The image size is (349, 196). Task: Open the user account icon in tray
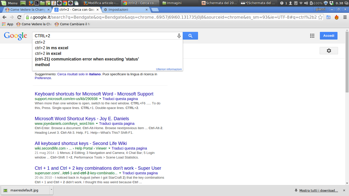click(x=290, y=3)
